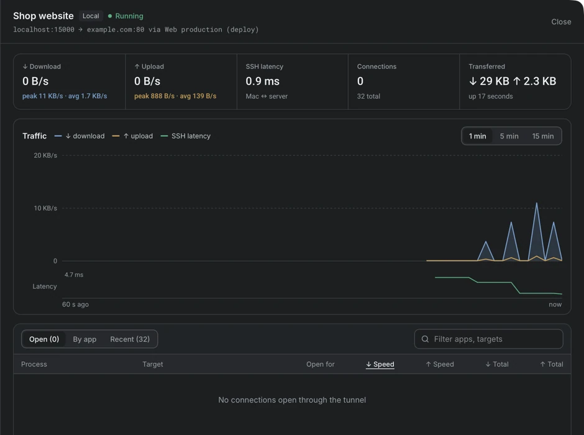This screenshot has width=584, height=435.
Task: Click the '4.7 ms' latency label
Action: (74, 275)
